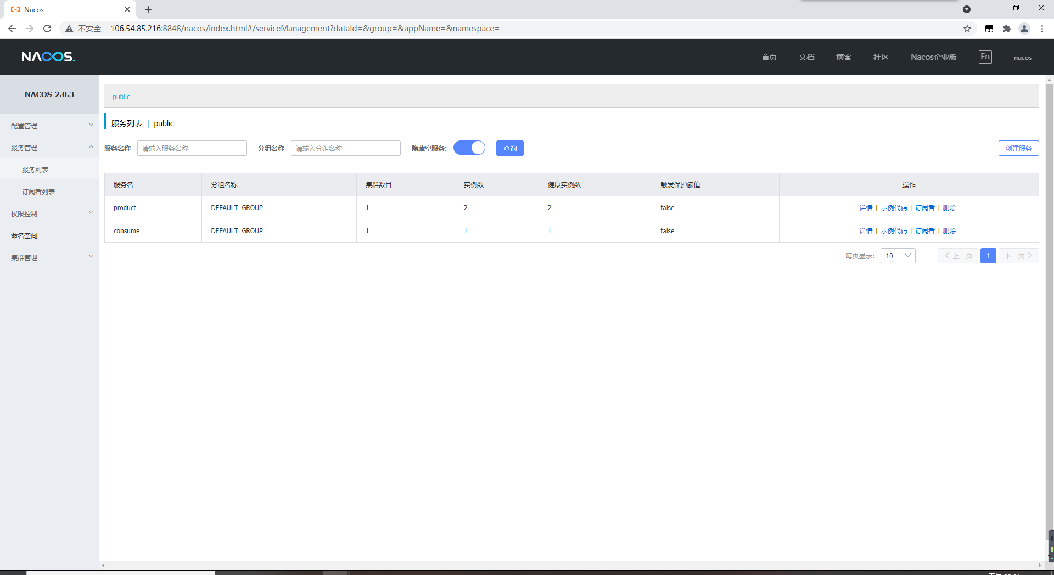Reload the page with refresh icon

47,29
